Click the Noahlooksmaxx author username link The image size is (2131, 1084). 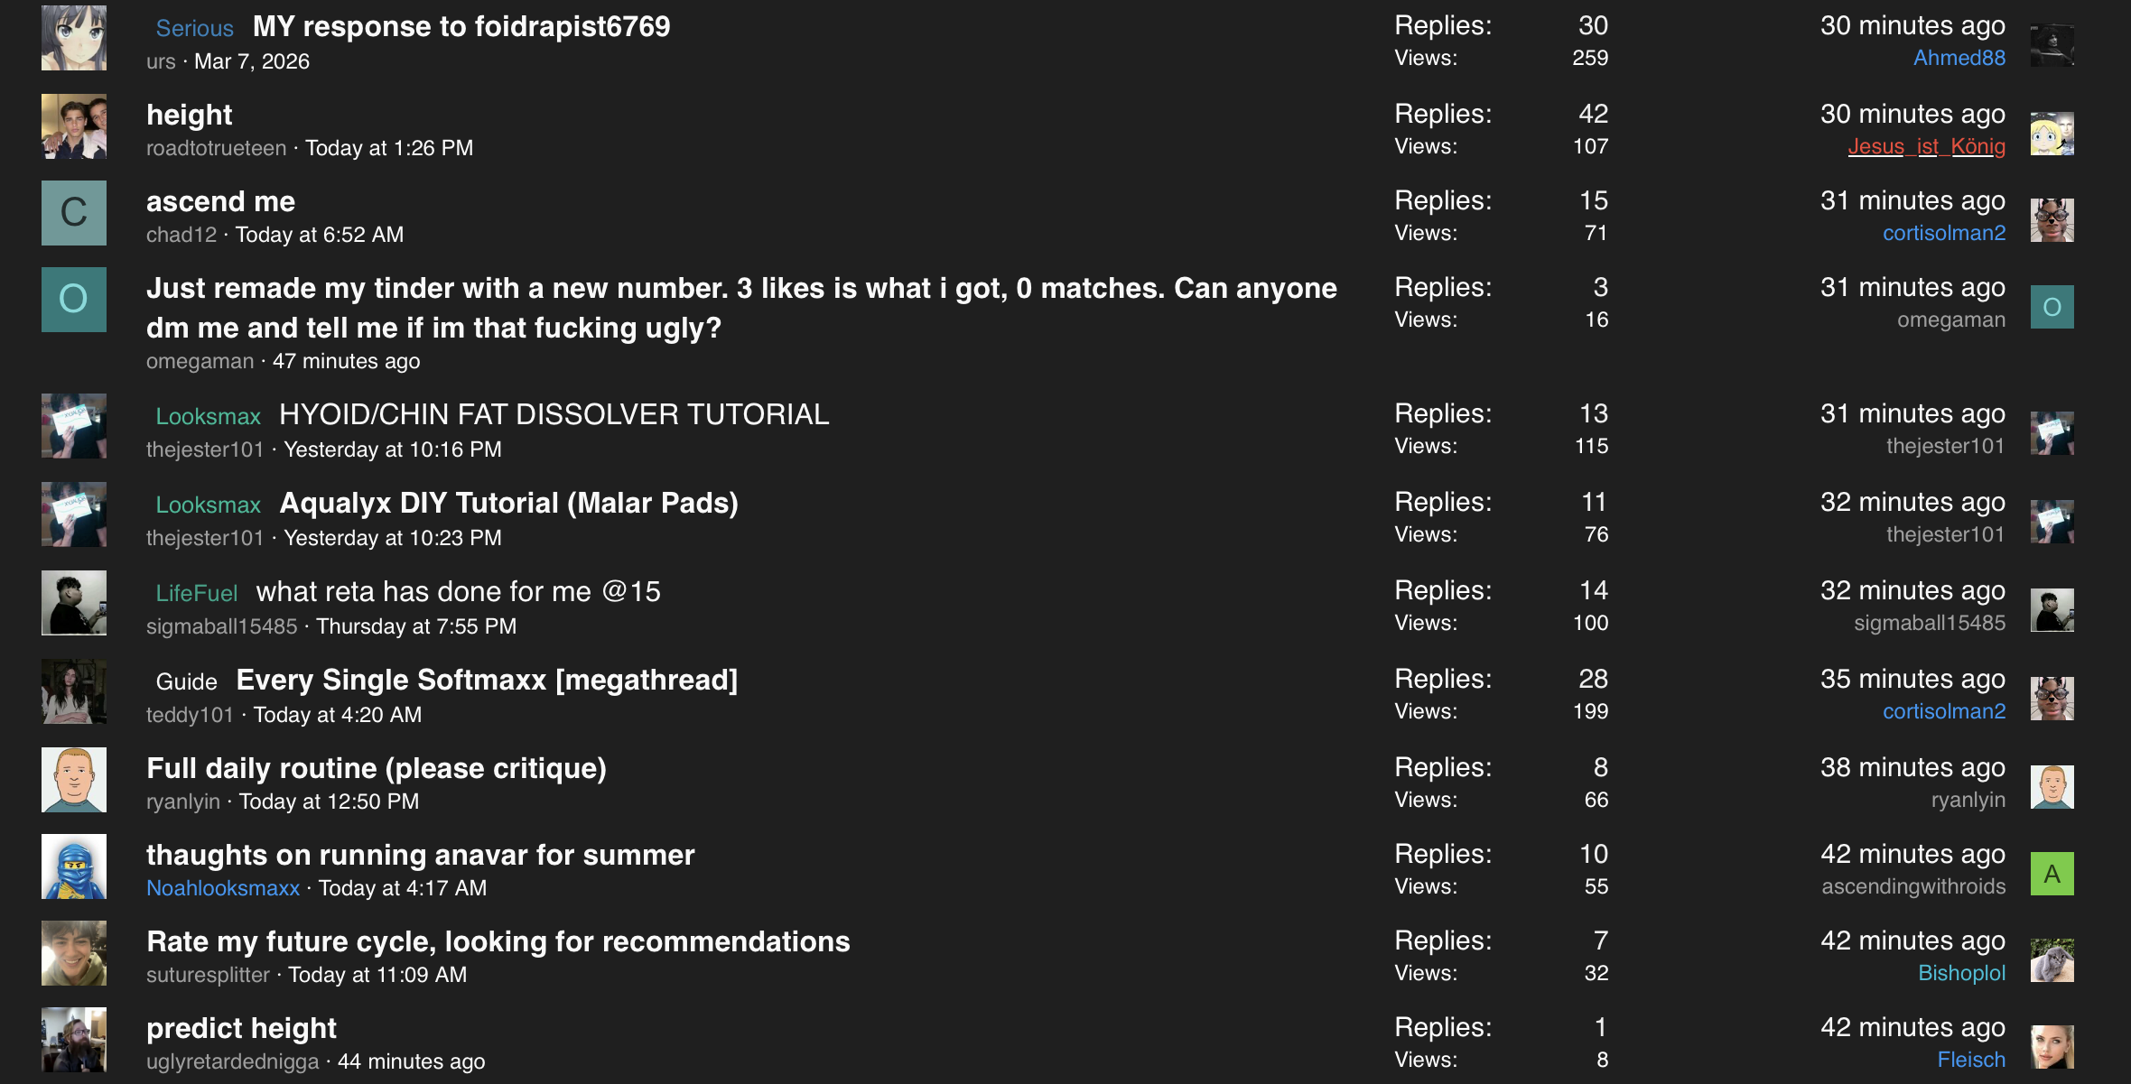pos(222,888)
